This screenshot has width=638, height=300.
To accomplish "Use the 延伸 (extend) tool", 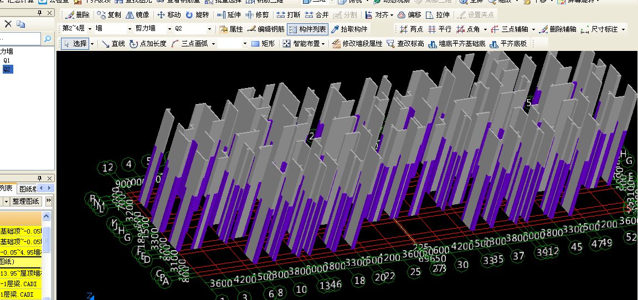I will point(229,15).
